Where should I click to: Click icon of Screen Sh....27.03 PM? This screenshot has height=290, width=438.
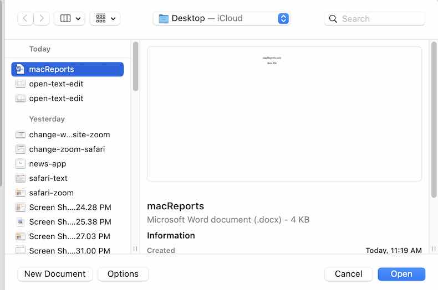click(20, 236)
